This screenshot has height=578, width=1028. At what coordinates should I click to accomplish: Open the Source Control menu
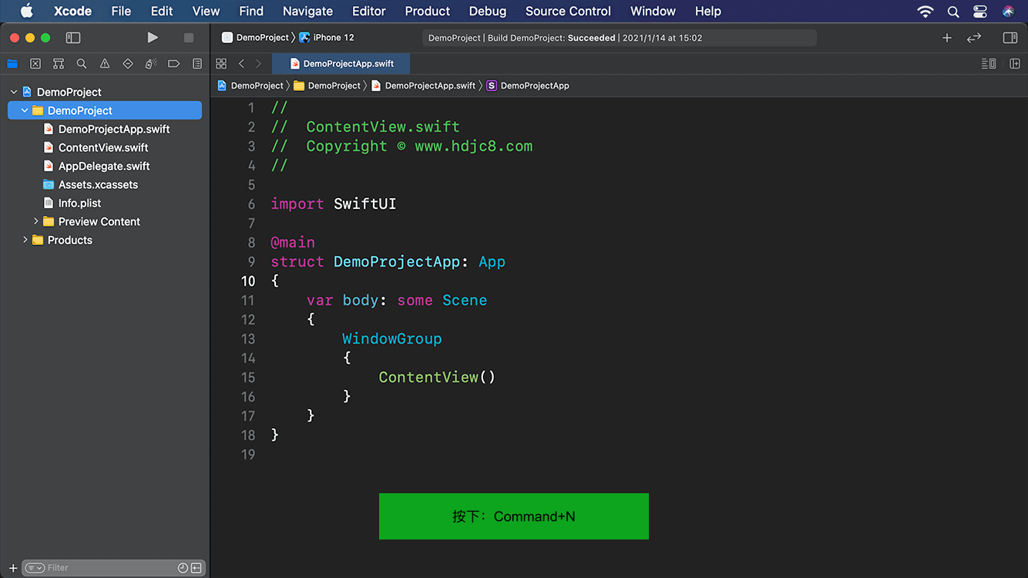tap(568, 11)
